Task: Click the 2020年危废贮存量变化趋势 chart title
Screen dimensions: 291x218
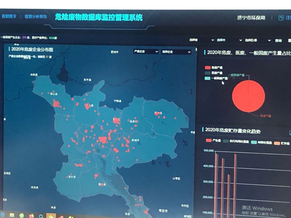Action: (233, 130)
